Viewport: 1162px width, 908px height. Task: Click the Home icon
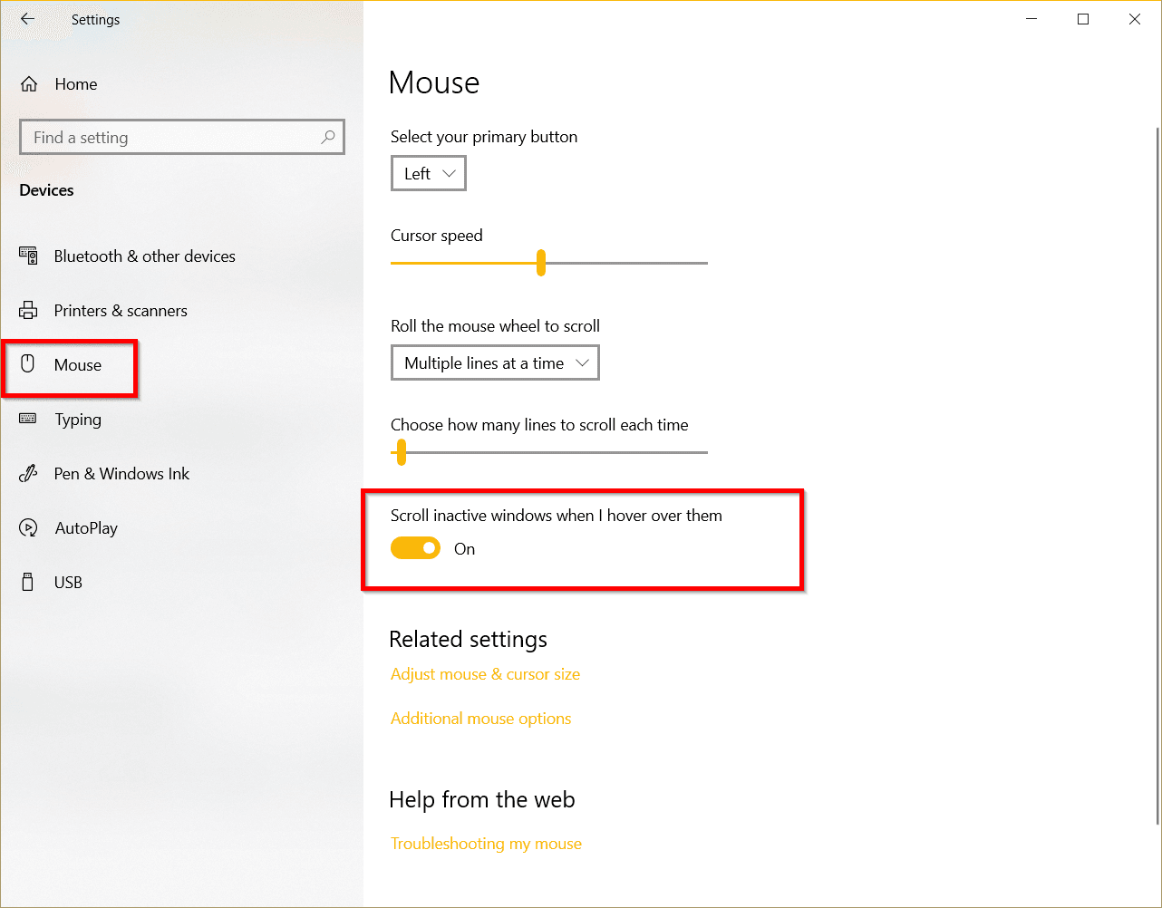click(x=28, y=83)
